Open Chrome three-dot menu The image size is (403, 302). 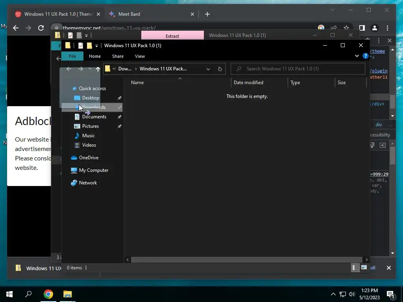(388, 28)
